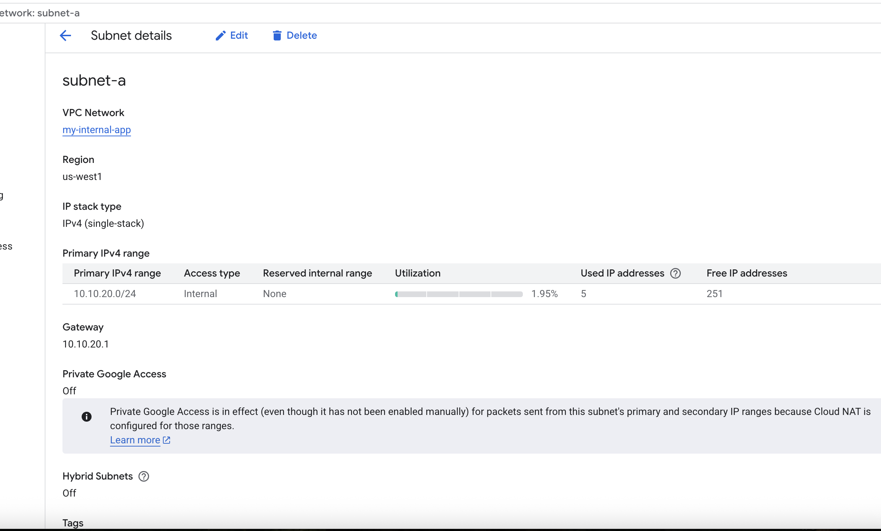Click the Access type column header
Viewport: 881px width, 531px height.
tap(212, 273)
